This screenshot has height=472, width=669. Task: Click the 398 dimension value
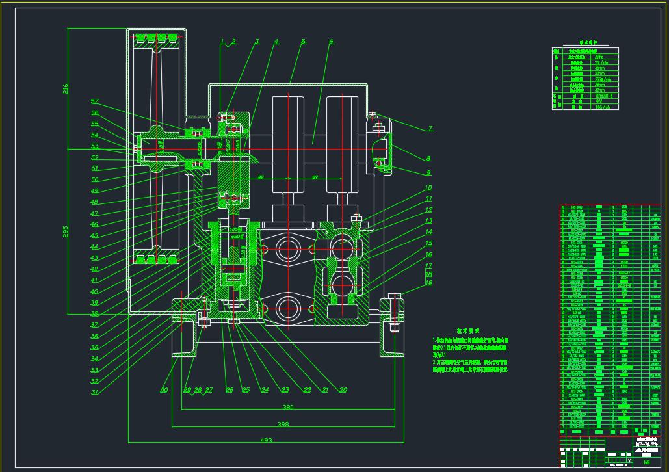[x=283, y=424]
